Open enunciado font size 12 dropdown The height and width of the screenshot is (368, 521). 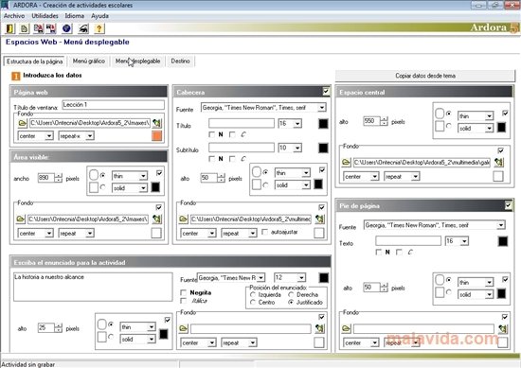point(301,277)
